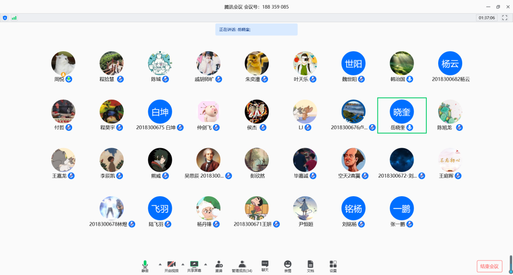
Task: Open the Emoji (表情) reactions
Action: (288, 266)
